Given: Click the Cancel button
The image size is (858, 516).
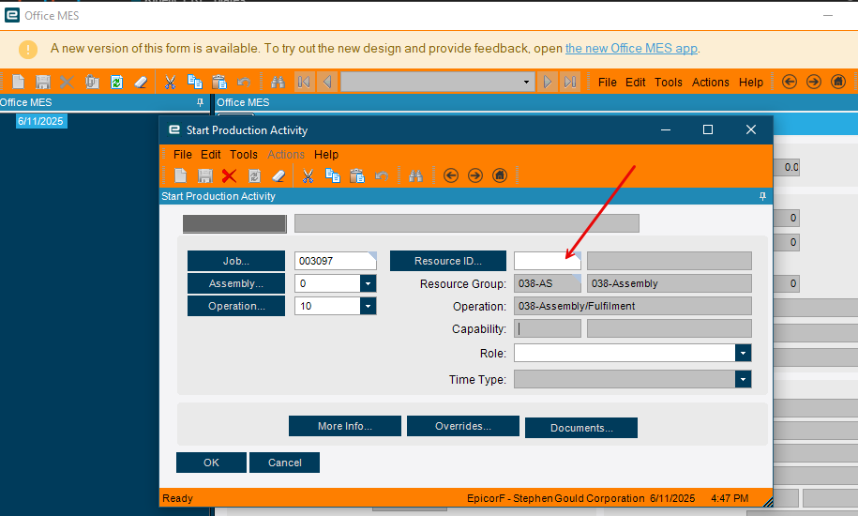Looking at the screenshot, I should [284, 463].
